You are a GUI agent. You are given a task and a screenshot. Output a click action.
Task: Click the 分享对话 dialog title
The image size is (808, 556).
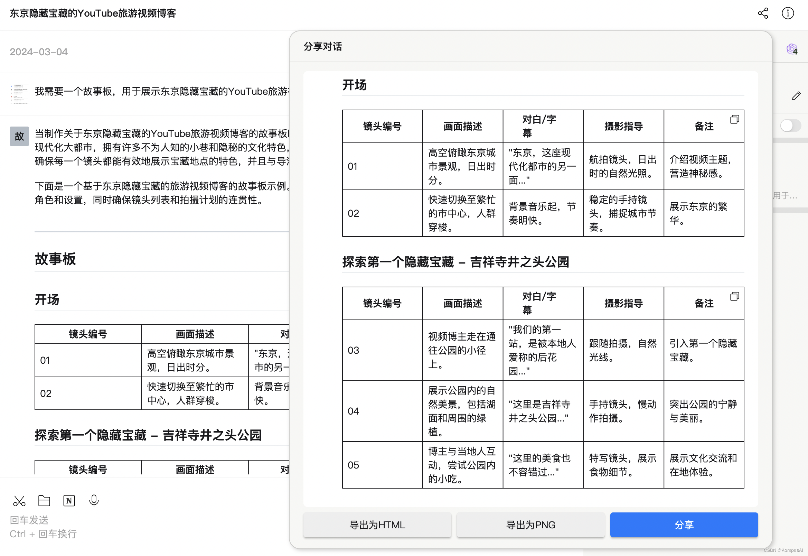tap(323, 47)
